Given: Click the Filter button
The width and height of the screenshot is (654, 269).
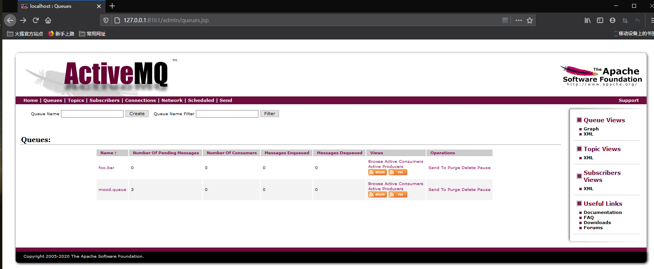Looking at the screenshot, I should (x=270, y=114).
